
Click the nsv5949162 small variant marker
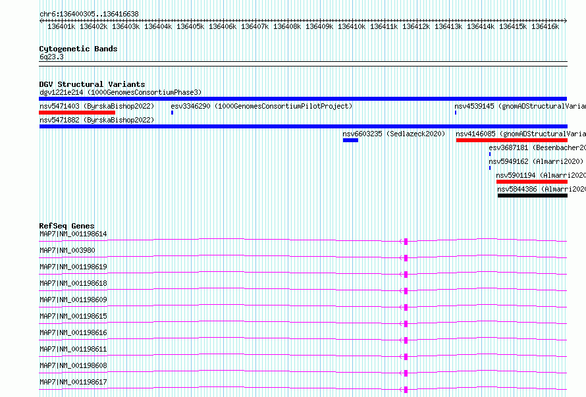point(490,168)
